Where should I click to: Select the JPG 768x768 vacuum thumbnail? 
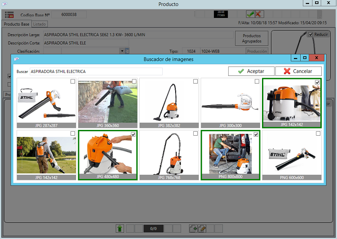click(x=169, y=155)
